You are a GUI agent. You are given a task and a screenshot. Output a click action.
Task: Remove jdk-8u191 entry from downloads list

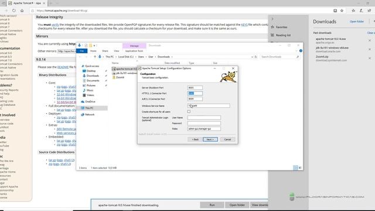370,49
